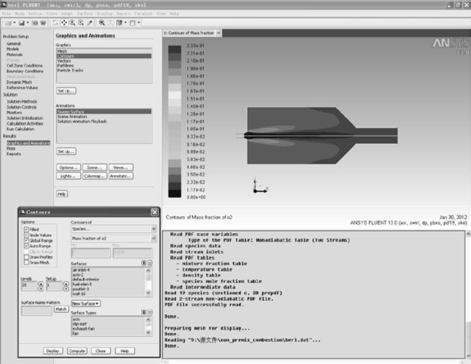471x364 pixels.
Task: Click the fit to window icon
Action: point(101,23)
